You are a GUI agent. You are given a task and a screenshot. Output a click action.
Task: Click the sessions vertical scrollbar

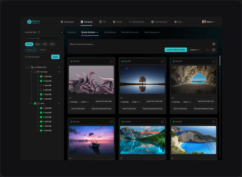pos(220,61)
